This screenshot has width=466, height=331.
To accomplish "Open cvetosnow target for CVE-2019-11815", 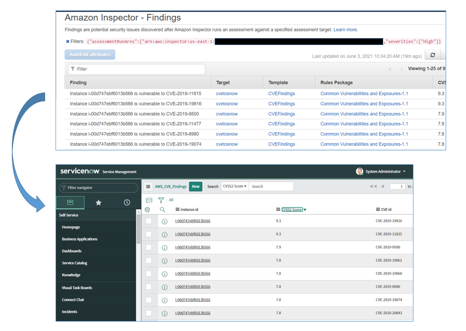I will point(227,94).
